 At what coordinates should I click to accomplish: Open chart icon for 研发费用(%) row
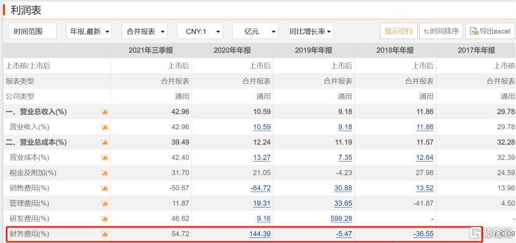click(x=104, y=219)
